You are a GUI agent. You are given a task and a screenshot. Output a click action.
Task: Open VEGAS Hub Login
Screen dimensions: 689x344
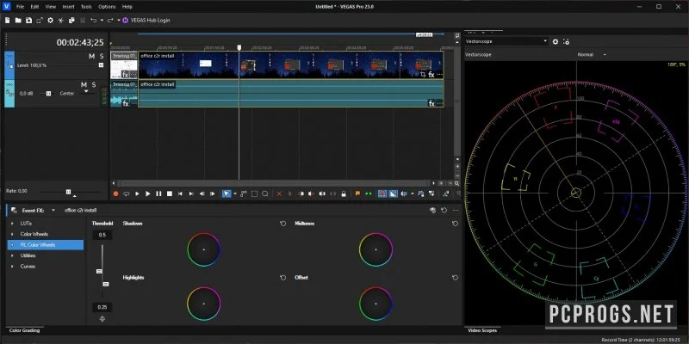(x=146, y=20)
